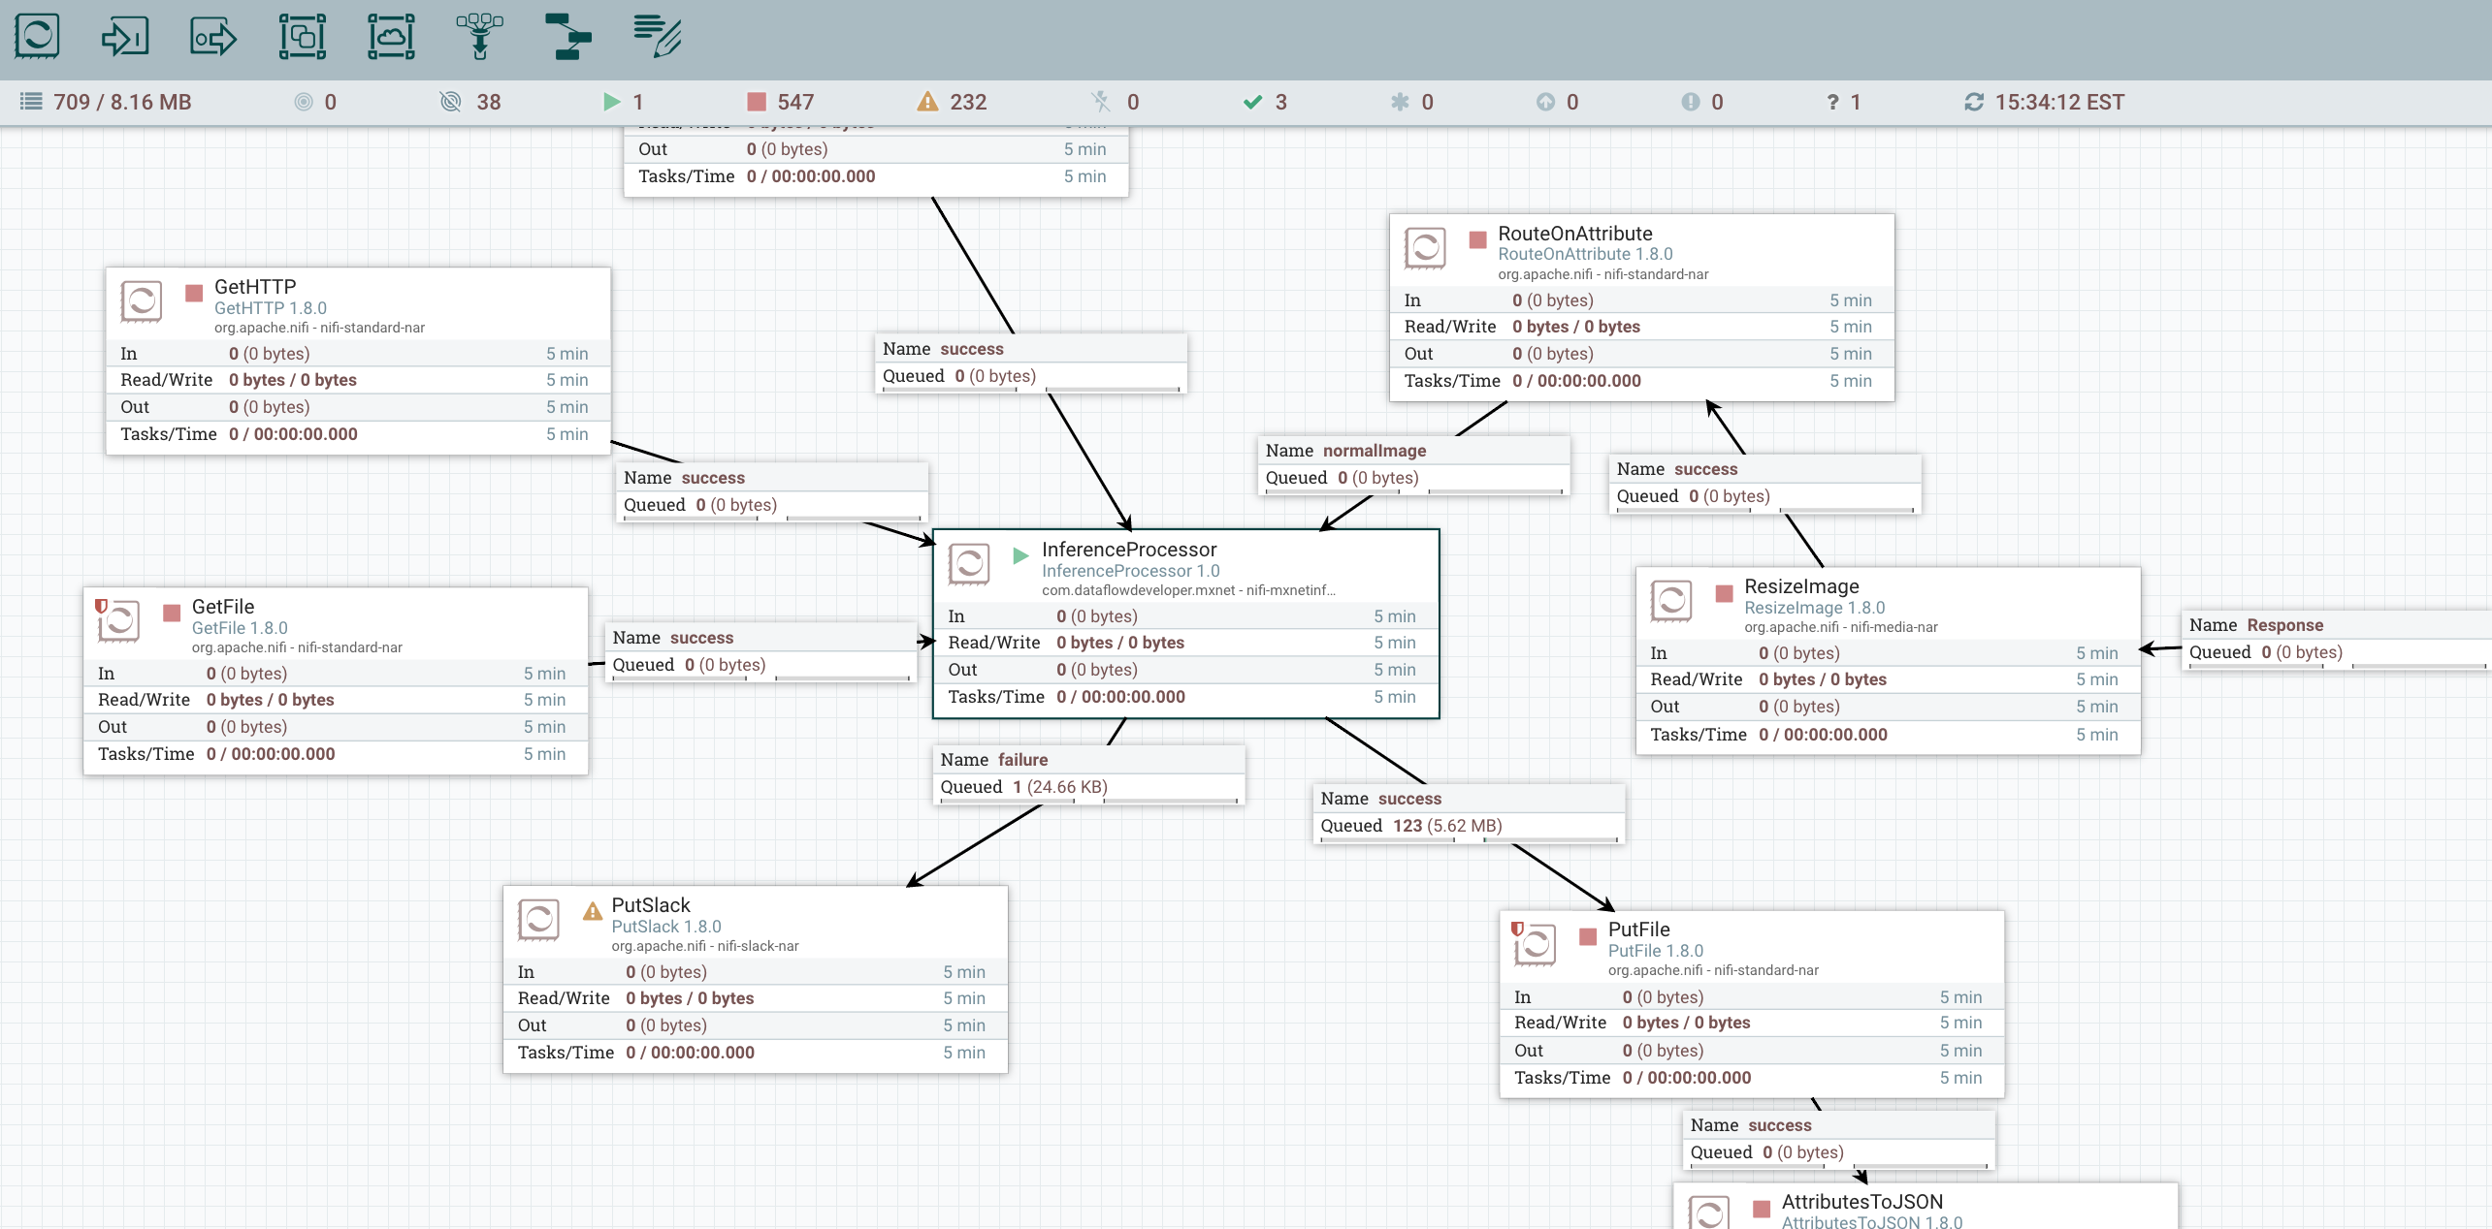Click the stopped components red square indicator
2492x1229 pixels.
[x=757, y=102]
